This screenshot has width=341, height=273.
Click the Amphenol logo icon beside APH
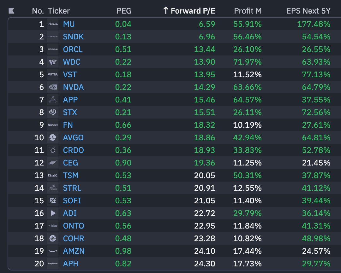coord(53,264)
